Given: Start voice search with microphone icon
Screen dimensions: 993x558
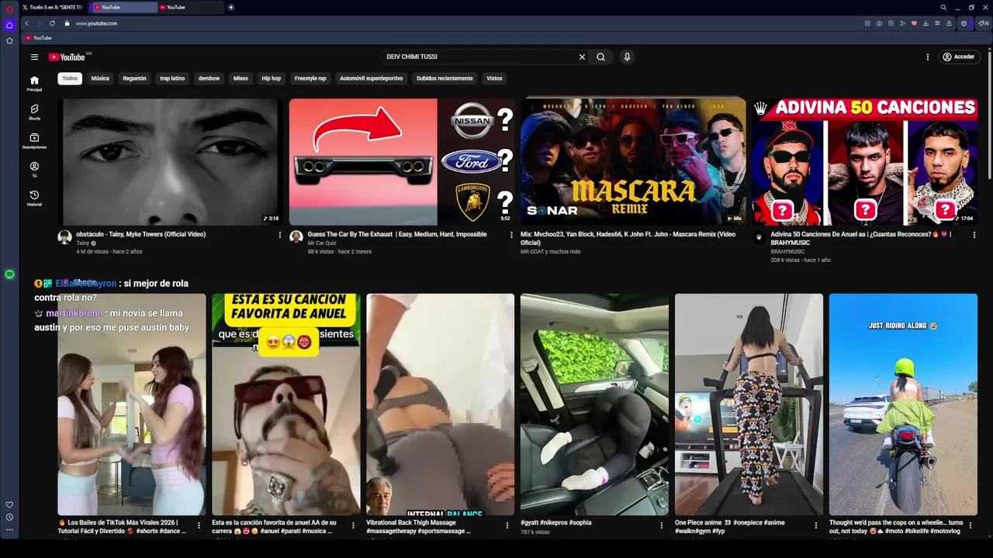Looking at the screenshot, I should click(627, 57).
